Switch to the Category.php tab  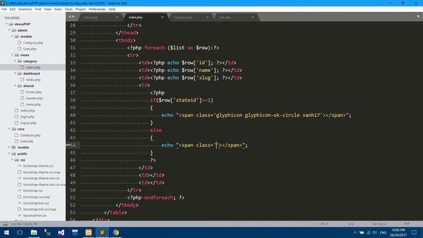(x=183, y=17)
